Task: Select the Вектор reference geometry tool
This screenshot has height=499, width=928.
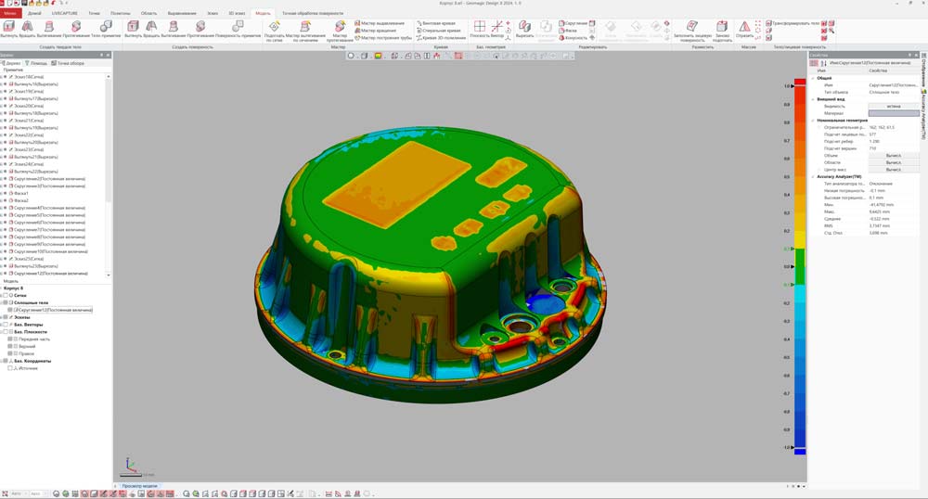Action: click(x=497, y=29)
